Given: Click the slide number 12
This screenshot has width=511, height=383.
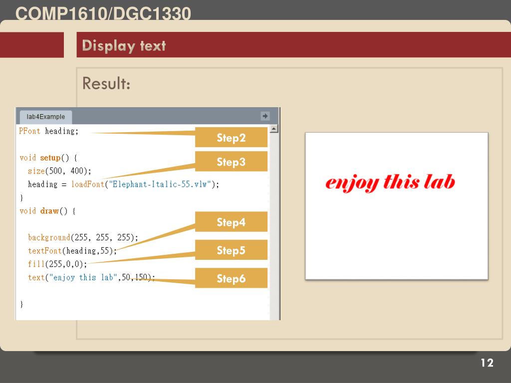Looking at the screenshot, I should [x=487, y=363].
